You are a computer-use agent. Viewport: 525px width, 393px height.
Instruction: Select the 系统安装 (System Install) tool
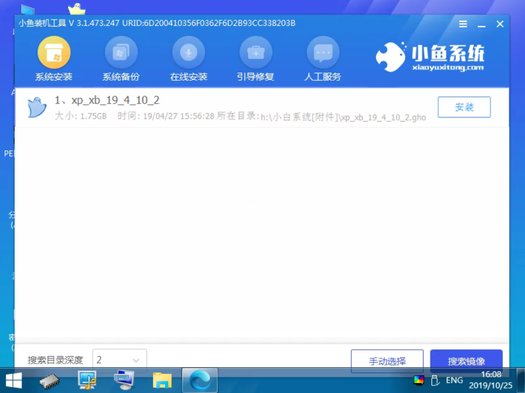click(x=54, y=58)
